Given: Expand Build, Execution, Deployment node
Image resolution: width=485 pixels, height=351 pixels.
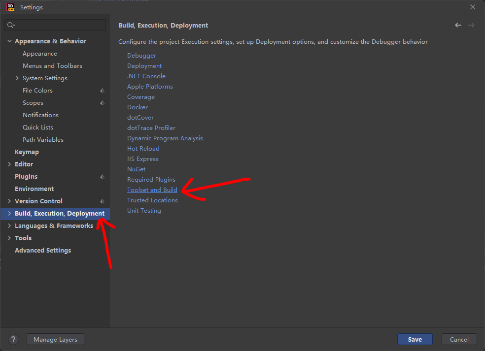Looking at the screenshot, I should click(9, 214).
